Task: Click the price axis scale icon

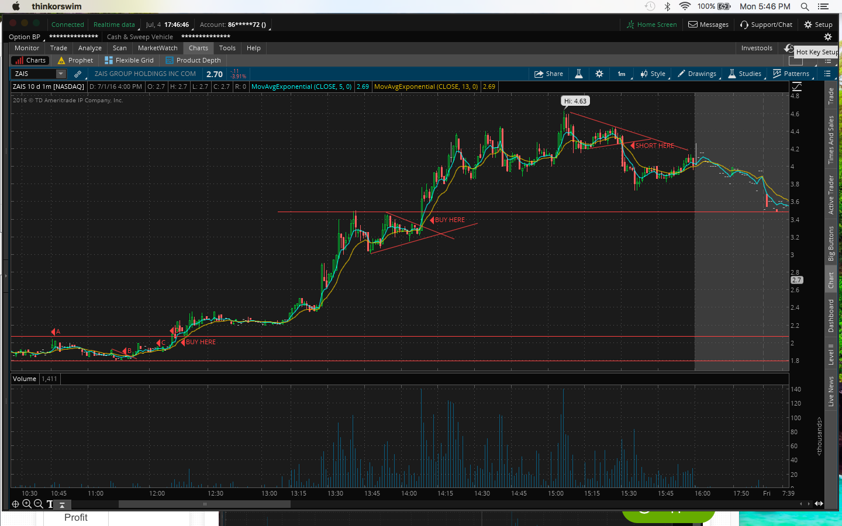Action: pos(796,86)
